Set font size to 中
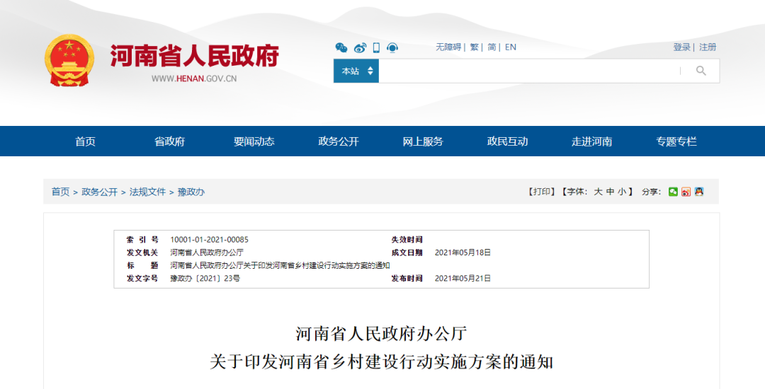The image size is (765, 389). click(610, 192)
